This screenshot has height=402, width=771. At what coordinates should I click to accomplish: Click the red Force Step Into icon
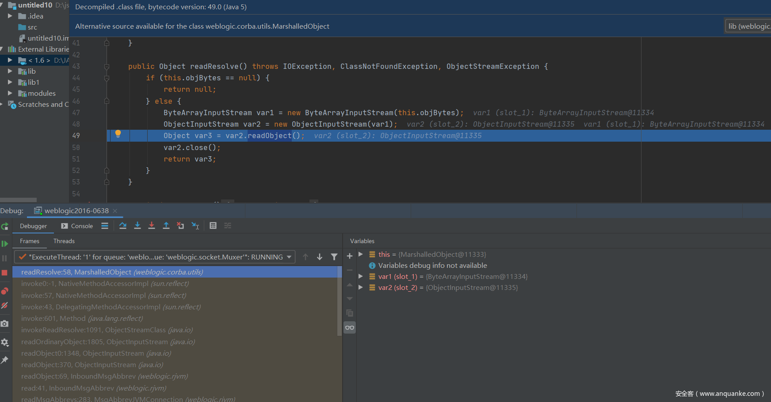[x=152, y=226]
